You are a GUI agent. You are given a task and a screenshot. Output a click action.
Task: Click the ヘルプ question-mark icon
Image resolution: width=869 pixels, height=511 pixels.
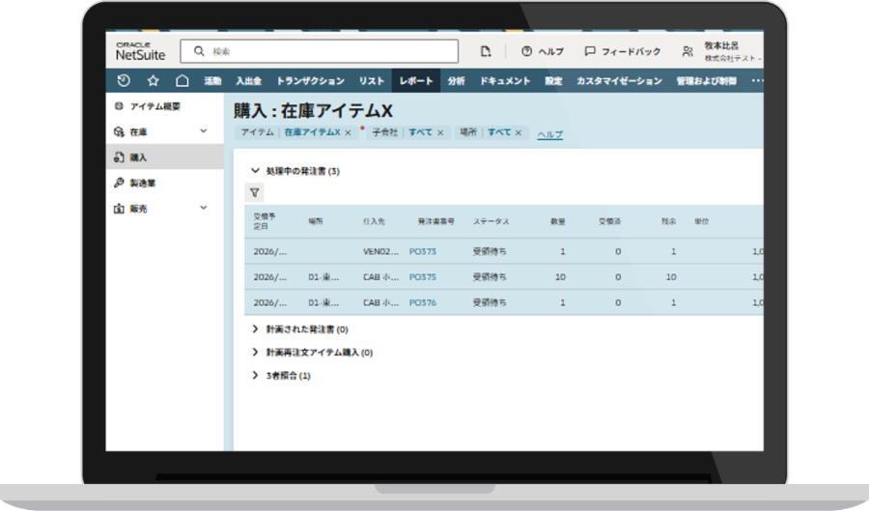526,51
